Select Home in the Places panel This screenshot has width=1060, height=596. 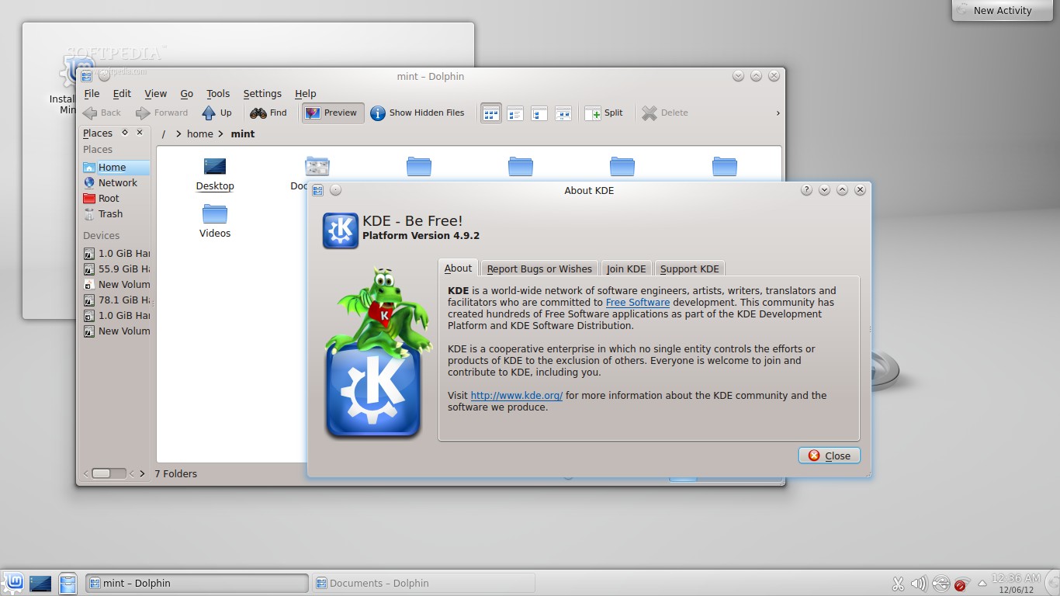(x=116, y=167)
